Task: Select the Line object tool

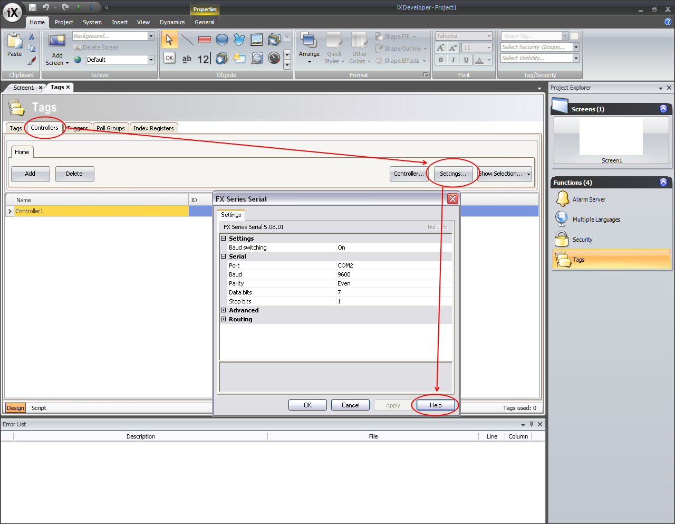Action: pos(187,40)
